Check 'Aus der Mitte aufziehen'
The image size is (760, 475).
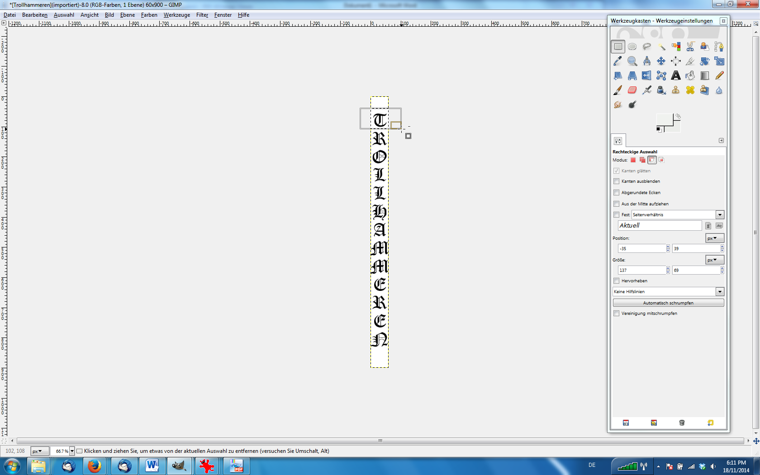click(x=616, y=204)
